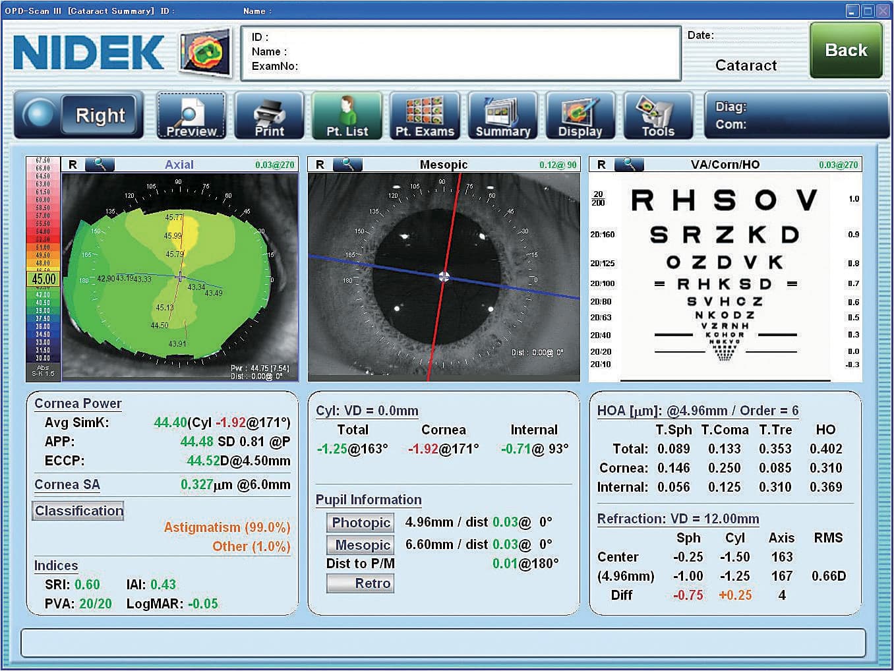Click the Classification button
This screenshot has width=894, height=671.
point(78,511)
